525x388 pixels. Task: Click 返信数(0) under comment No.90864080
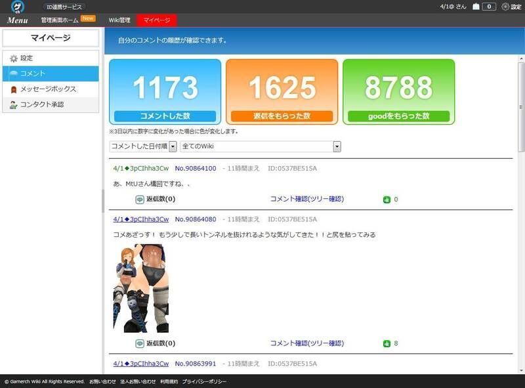coord(161,343)
